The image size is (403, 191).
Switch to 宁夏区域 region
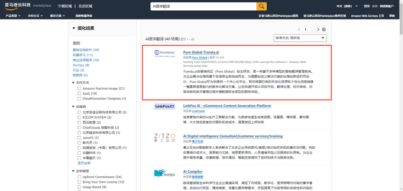pos(65,6)
